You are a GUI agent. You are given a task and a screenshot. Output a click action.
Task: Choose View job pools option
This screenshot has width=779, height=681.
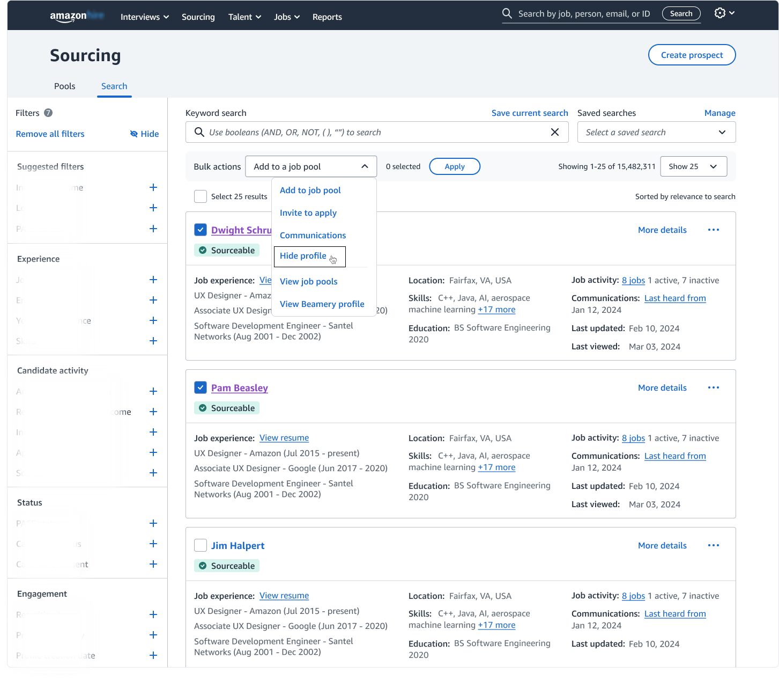point(309,281)
